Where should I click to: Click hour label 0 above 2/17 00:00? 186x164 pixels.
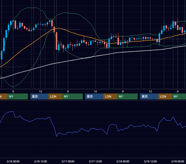tap(68, 92)
